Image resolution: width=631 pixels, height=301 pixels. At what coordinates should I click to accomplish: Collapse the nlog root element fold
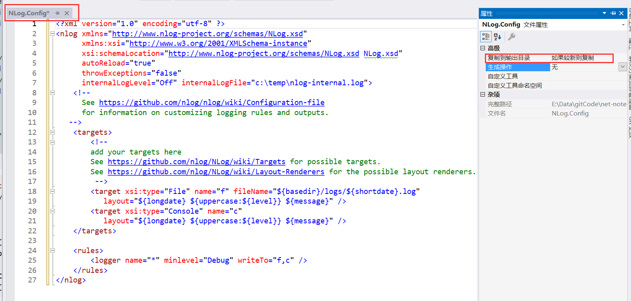[52, 34]
